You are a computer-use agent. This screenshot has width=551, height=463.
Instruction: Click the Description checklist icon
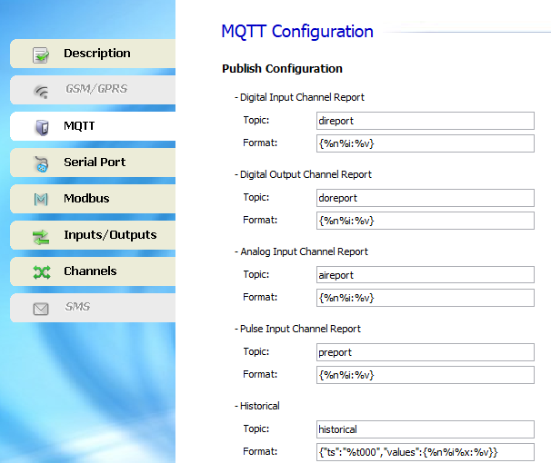click(41, 54)
